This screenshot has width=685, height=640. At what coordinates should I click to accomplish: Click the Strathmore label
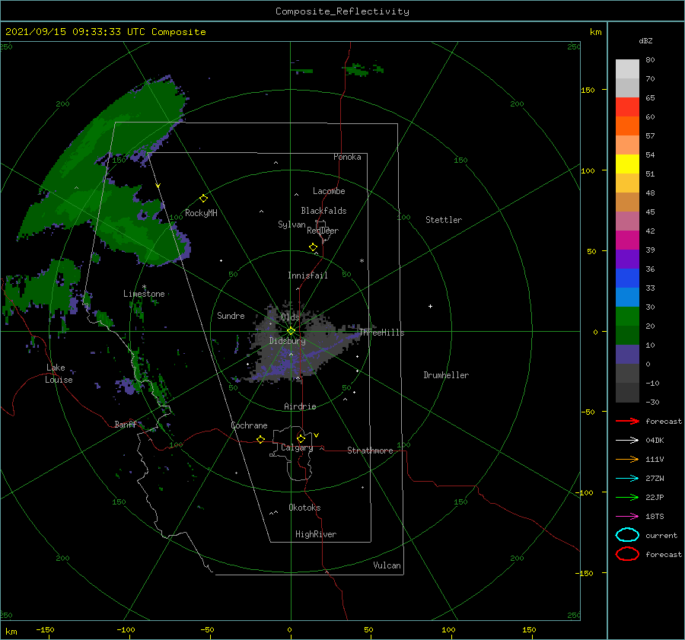pyautogui.click(x=370, y=451)
